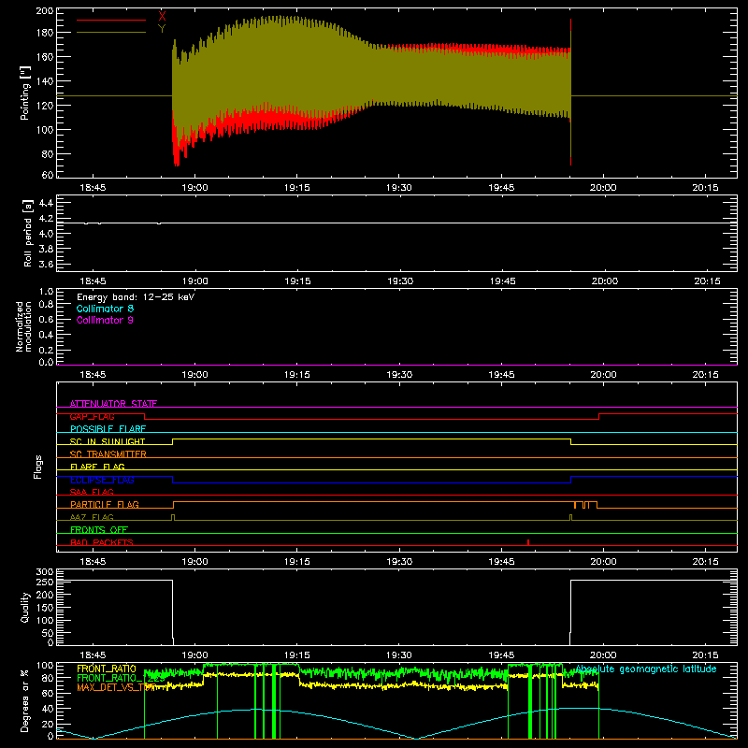Select the POSSIBLE_FLARE flag label
748x748 pixels.
click(x=108, y=429)
